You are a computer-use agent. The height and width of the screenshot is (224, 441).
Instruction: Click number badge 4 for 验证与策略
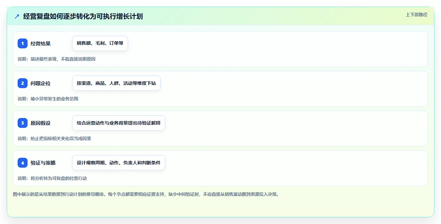23,163
